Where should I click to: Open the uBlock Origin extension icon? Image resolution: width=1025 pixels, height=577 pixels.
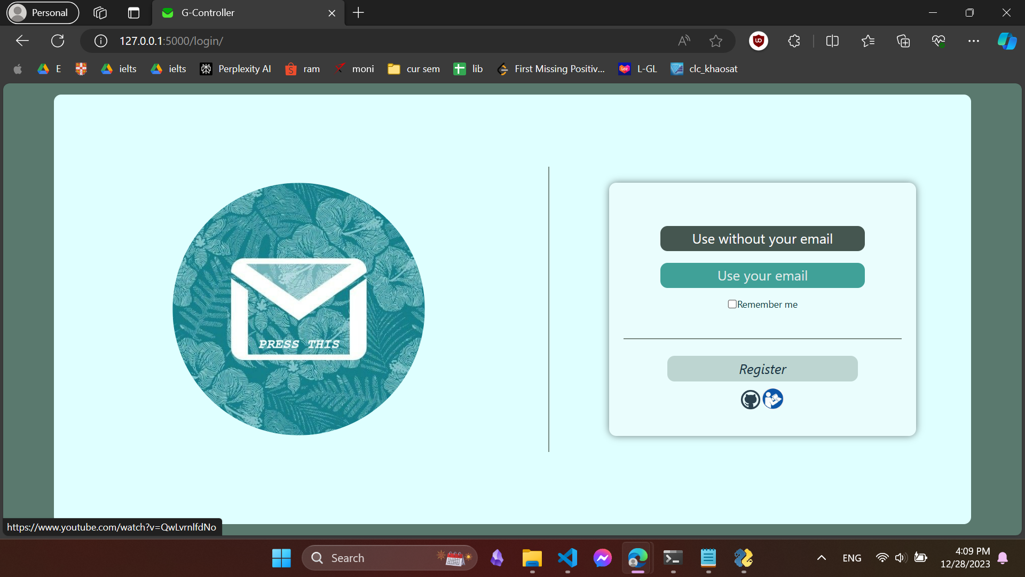(758, 41)
